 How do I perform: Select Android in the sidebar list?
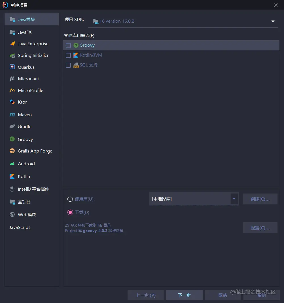tap(31, 164)
